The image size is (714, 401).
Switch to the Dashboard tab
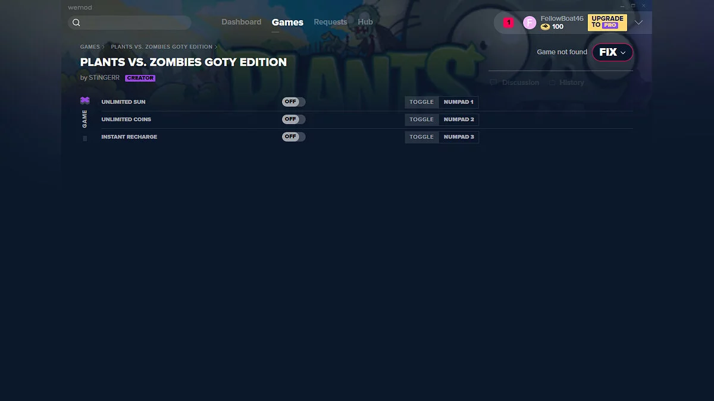click(x=241, y=22)
